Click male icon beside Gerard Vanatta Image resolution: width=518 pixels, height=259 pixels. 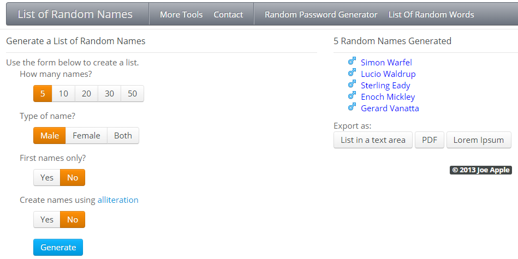pos(352,107)
